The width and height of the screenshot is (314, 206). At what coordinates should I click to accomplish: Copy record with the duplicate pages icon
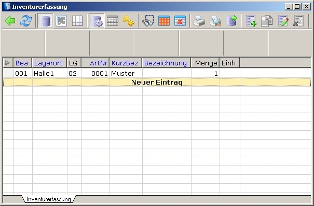[x=267, y=21]
